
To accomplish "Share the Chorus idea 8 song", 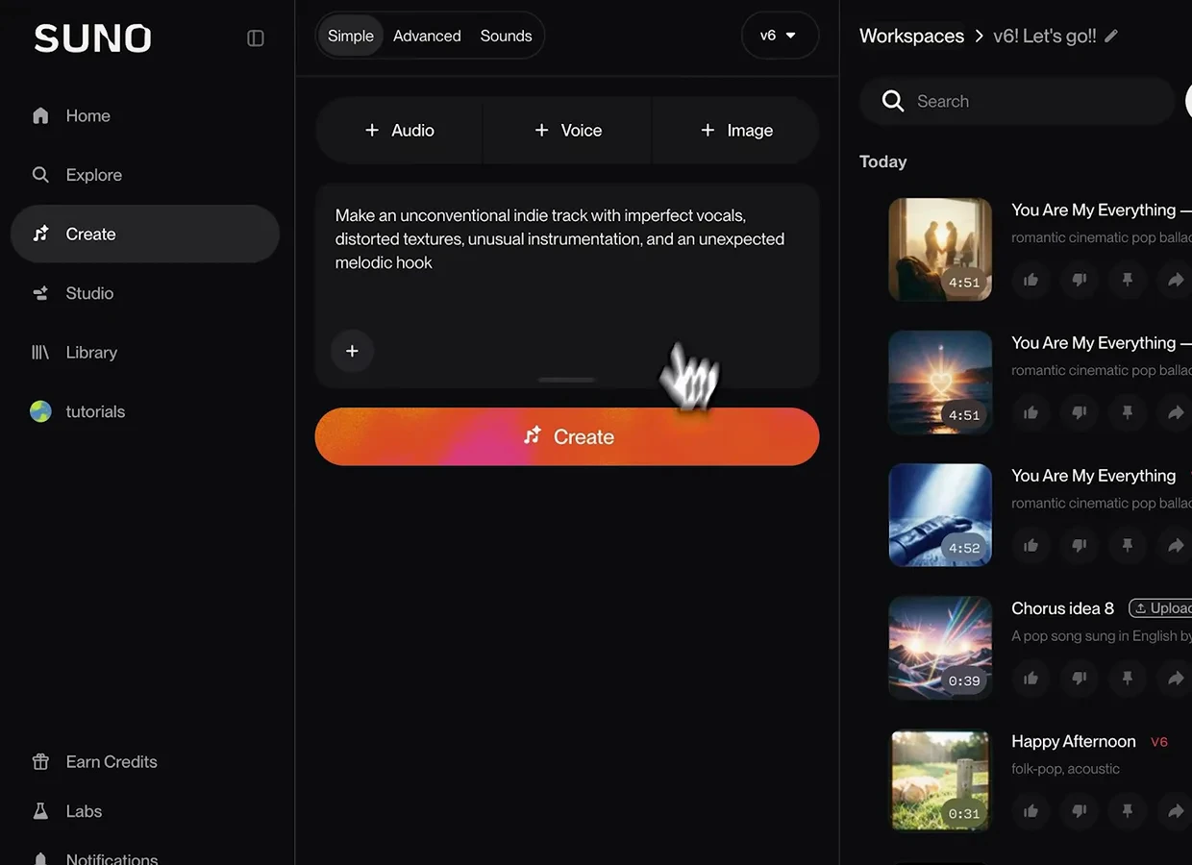I will pos(1175,679).
